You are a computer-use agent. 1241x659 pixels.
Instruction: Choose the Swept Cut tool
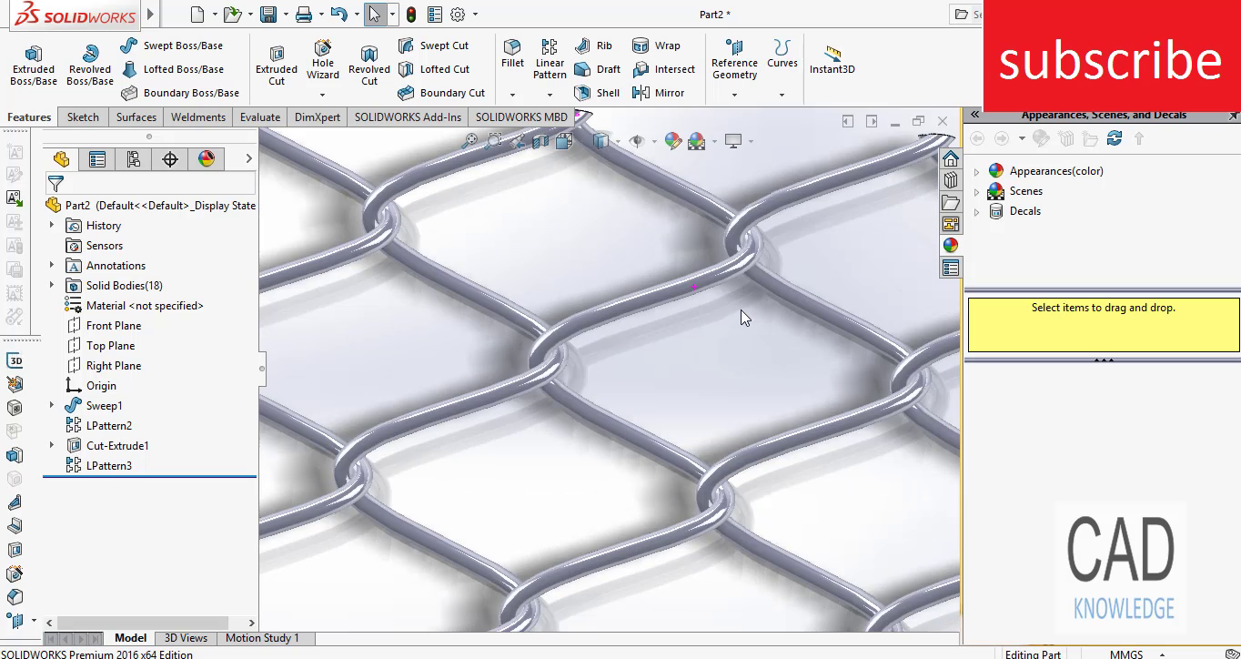coord(433,46)
